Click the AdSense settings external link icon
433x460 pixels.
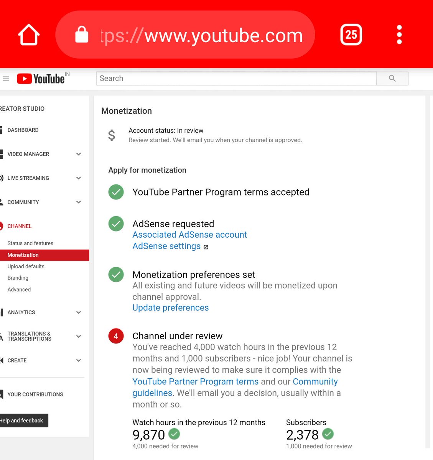point(206,247)
